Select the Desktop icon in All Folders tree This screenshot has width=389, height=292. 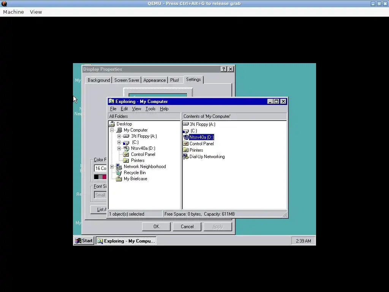(112, 124)
